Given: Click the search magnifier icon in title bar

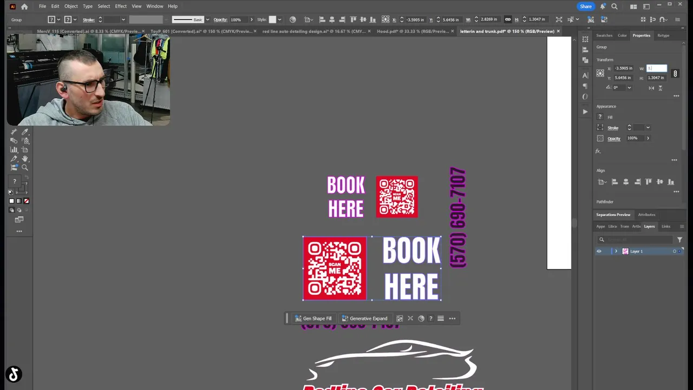Looking at the screenshot, I should tap(614, 6).
